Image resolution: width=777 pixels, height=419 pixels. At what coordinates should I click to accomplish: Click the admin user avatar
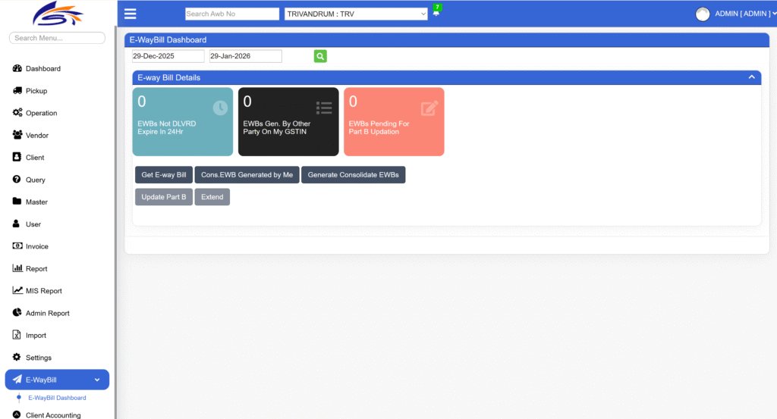pyautogui.click(x=703, y=14)
